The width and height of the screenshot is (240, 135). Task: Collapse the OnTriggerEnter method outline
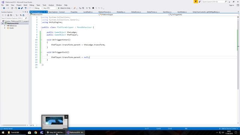(41, 40)
